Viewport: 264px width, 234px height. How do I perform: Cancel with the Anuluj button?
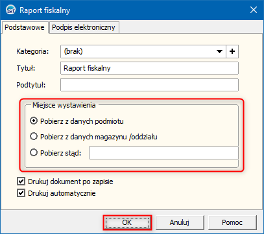180,222
